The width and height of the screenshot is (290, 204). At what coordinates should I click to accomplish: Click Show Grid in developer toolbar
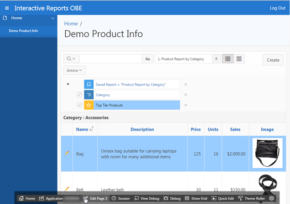195,198
